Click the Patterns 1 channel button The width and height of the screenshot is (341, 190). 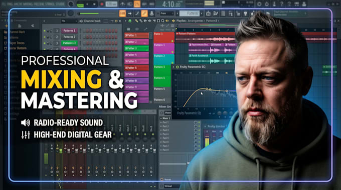click(69, 31)
